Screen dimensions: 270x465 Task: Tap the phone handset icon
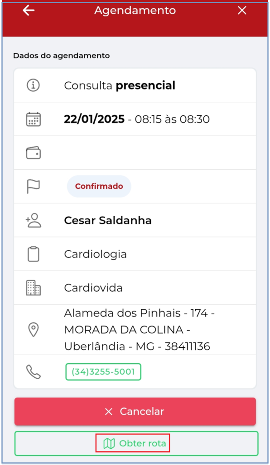pyautogui.click(x=34, y=372)
